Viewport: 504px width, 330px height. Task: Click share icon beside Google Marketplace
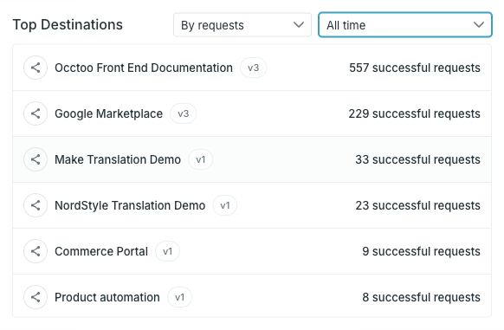(x=36, y=113)
